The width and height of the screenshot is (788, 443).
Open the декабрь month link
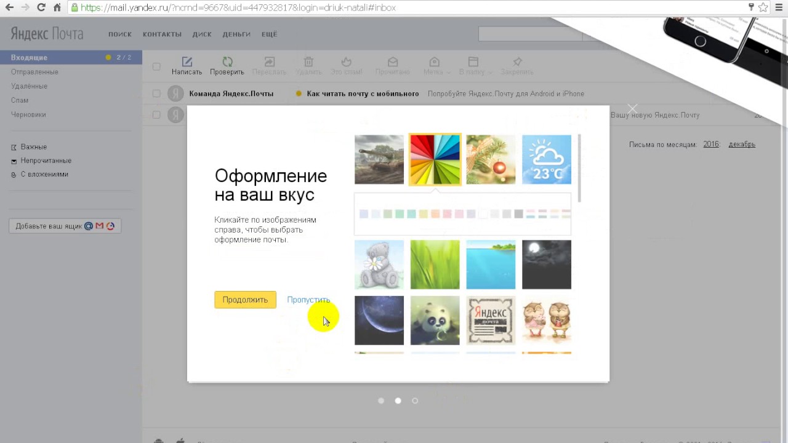click(742, 144)
